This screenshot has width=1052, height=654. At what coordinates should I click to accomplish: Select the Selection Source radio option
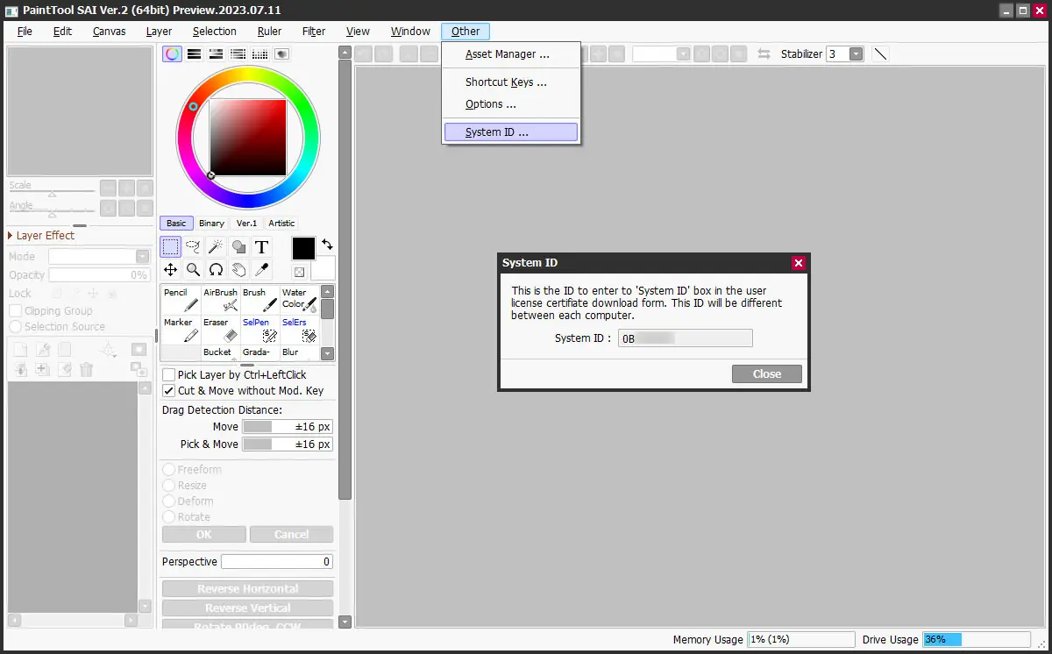pos(16,327)
